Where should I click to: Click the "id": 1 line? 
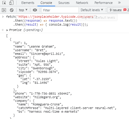(x=20, y=43)
